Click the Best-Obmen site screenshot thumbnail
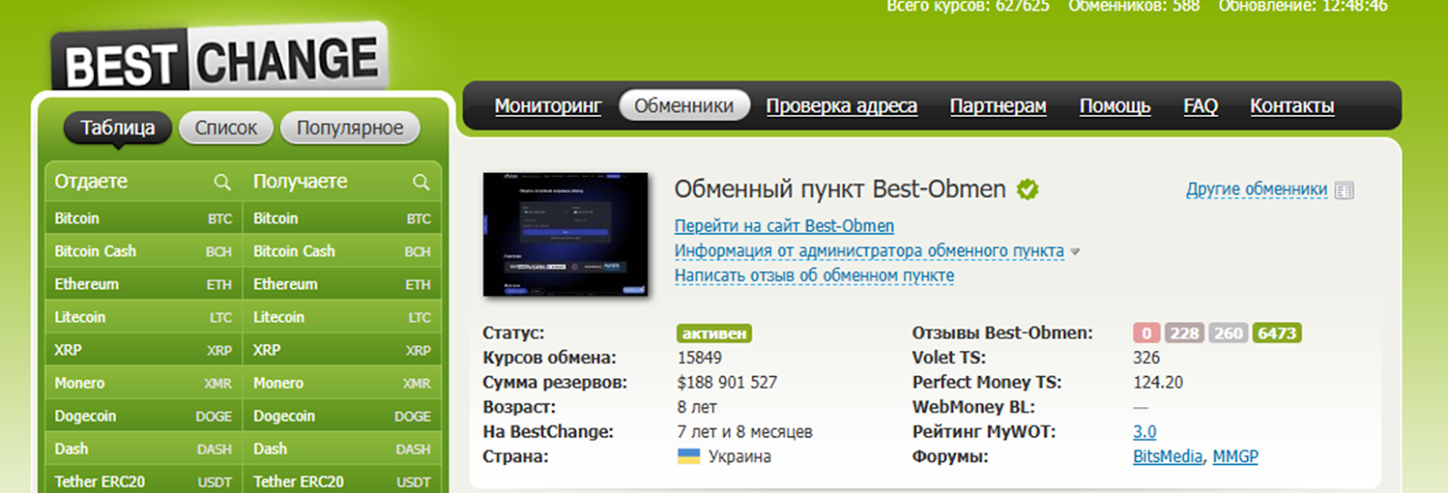The image size is (1448, 493). (566, 234)
